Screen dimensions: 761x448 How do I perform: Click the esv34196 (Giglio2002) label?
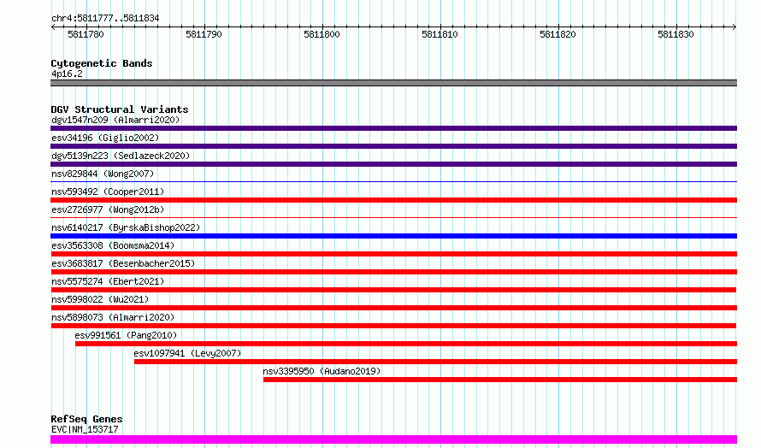click(x=105, y=138)
